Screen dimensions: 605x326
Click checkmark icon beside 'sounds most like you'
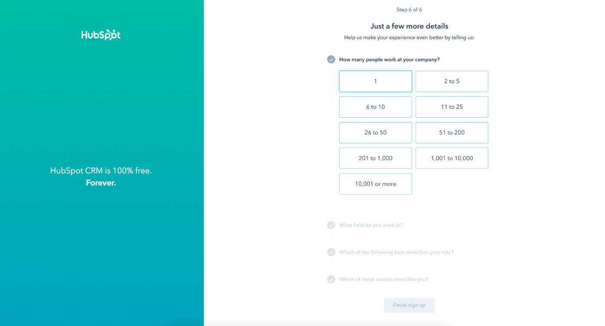331,279
